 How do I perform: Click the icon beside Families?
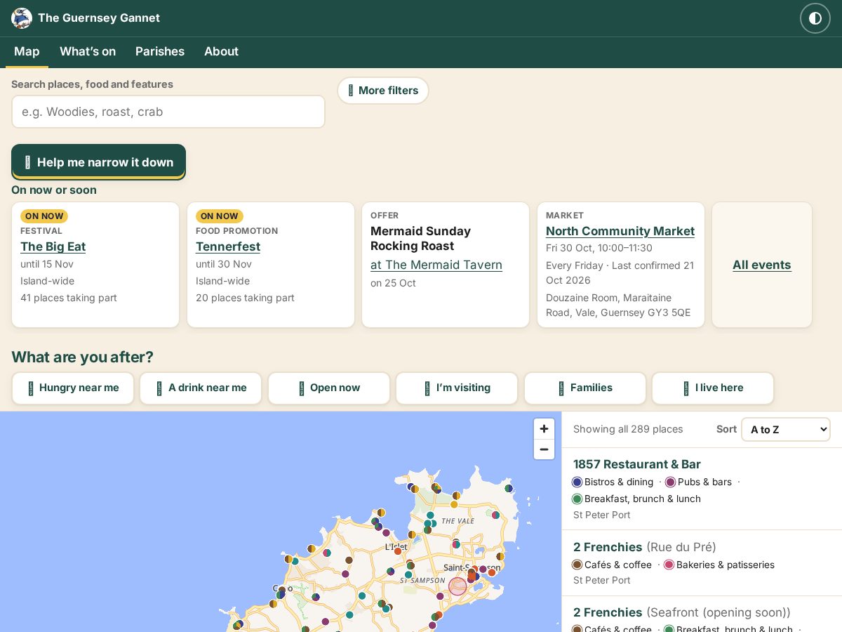point(561,388)
